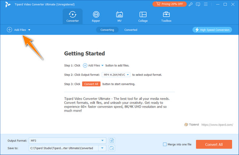Click the register key icon
Image resolution: width=239 pixels, height=155 pixels.
[x=190, y=4]
